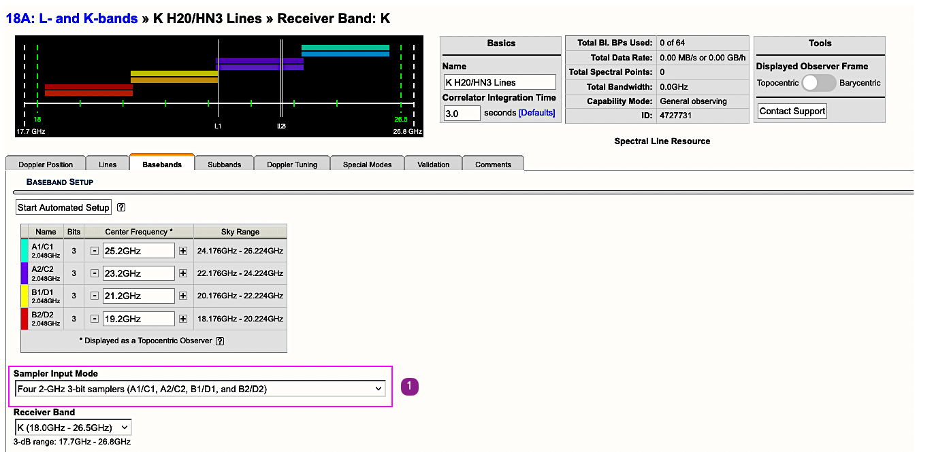Screen dimensions: 934x452
Task: Click the plus button for B2/D2 baseband
Action: pos(183,319)
